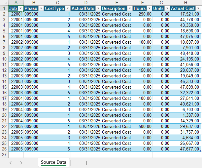
Task: Click the Job cell 22002 in row 7
Action: 16,42
